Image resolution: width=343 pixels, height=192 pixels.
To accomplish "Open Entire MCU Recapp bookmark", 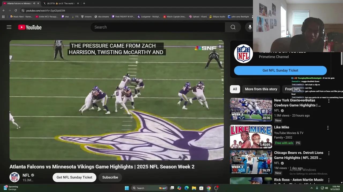I will (47, 17).
